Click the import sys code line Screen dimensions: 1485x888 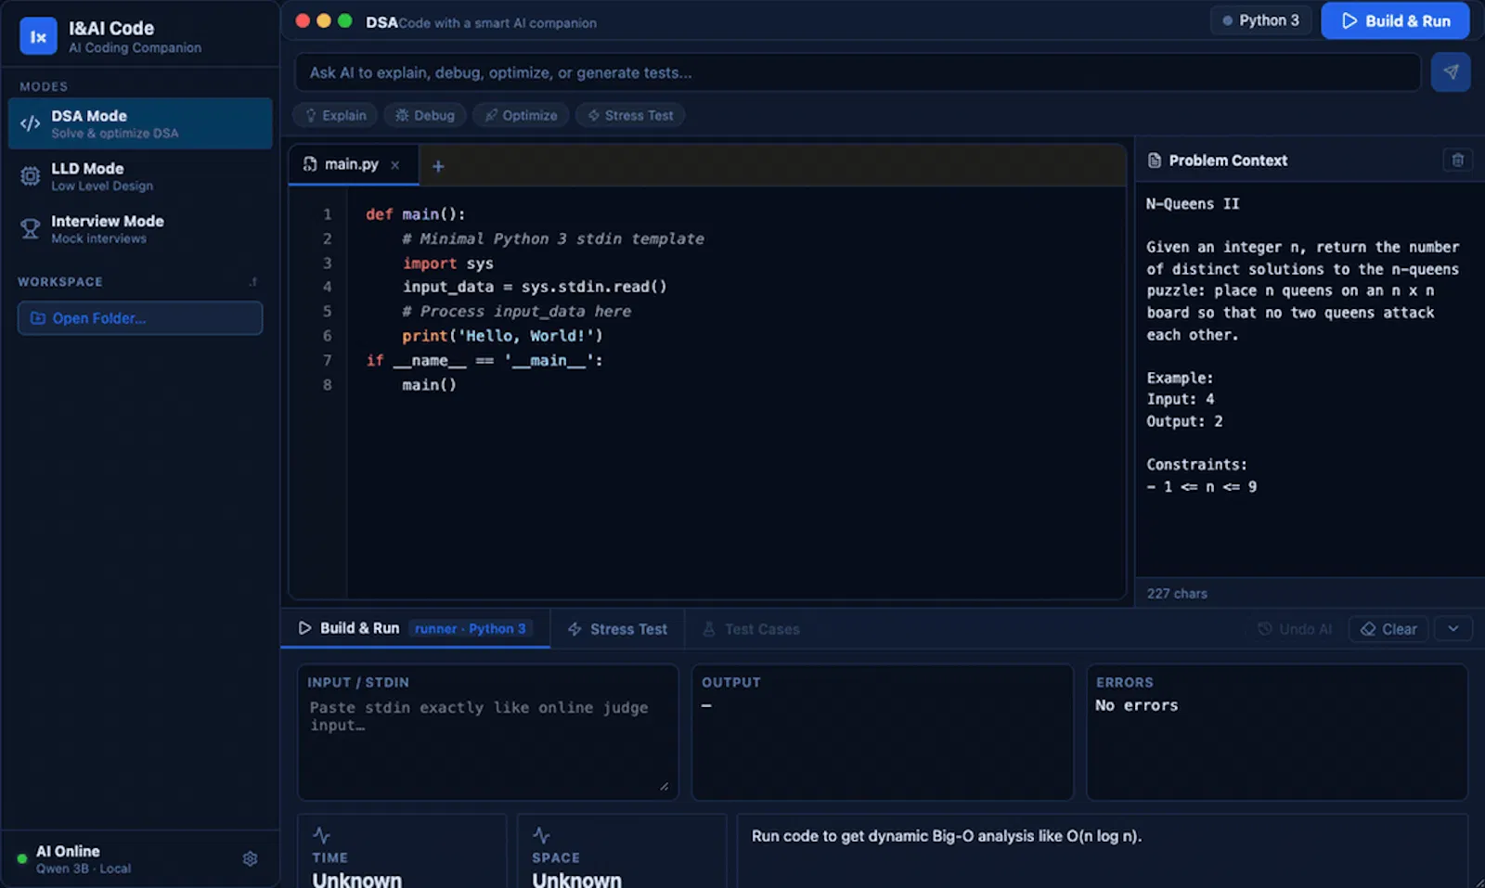(x=447, y=264)
